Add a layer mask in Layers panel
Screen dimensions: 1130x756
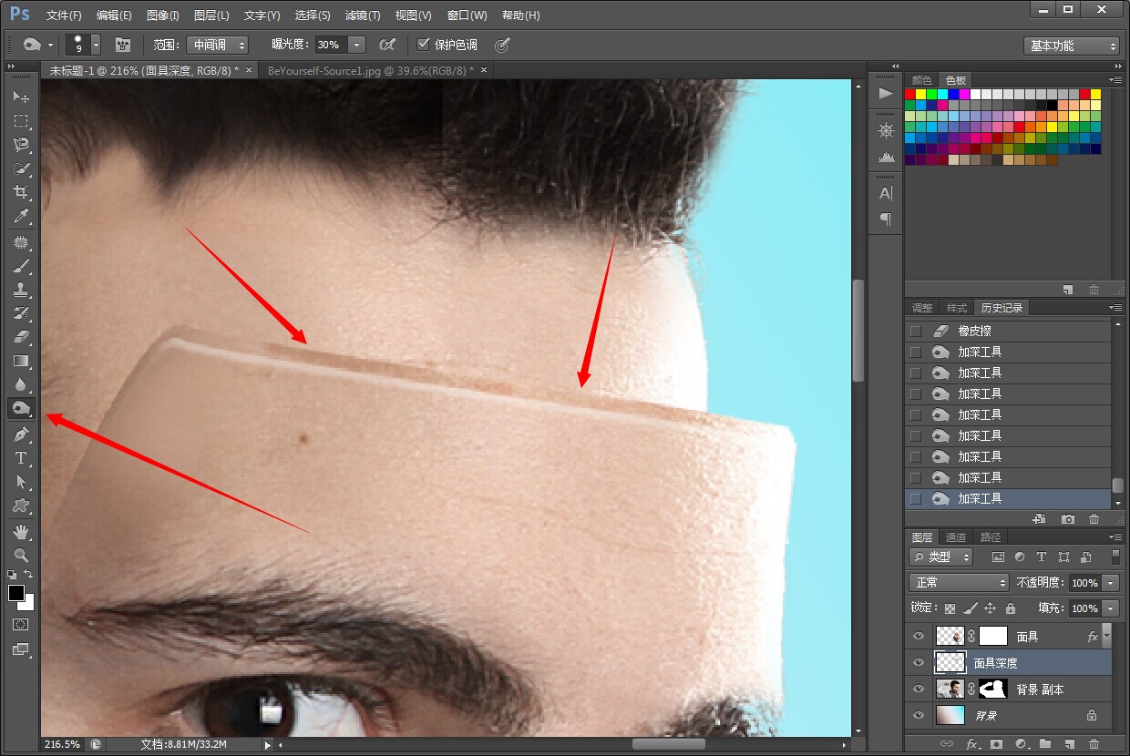click(x=997, y=744)
